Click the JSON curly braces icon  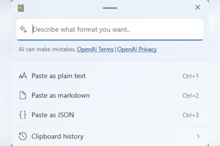coord(23,115)
